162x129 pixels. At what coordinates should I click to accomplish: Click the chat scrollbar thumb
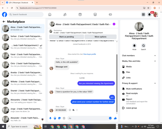coord(117,83)
